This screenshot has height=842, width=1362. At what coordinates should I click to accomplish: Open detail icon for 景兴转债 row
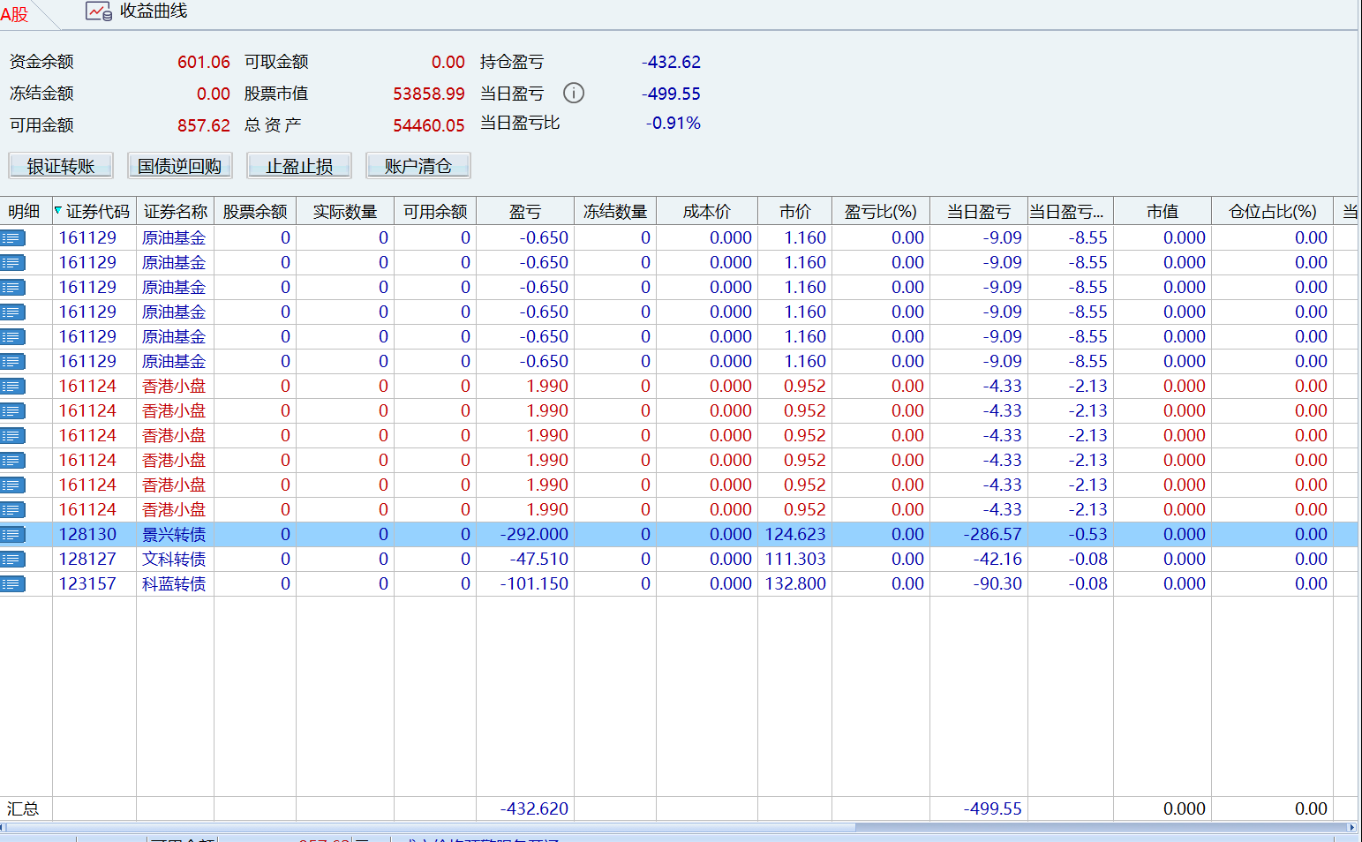(13, 535)
